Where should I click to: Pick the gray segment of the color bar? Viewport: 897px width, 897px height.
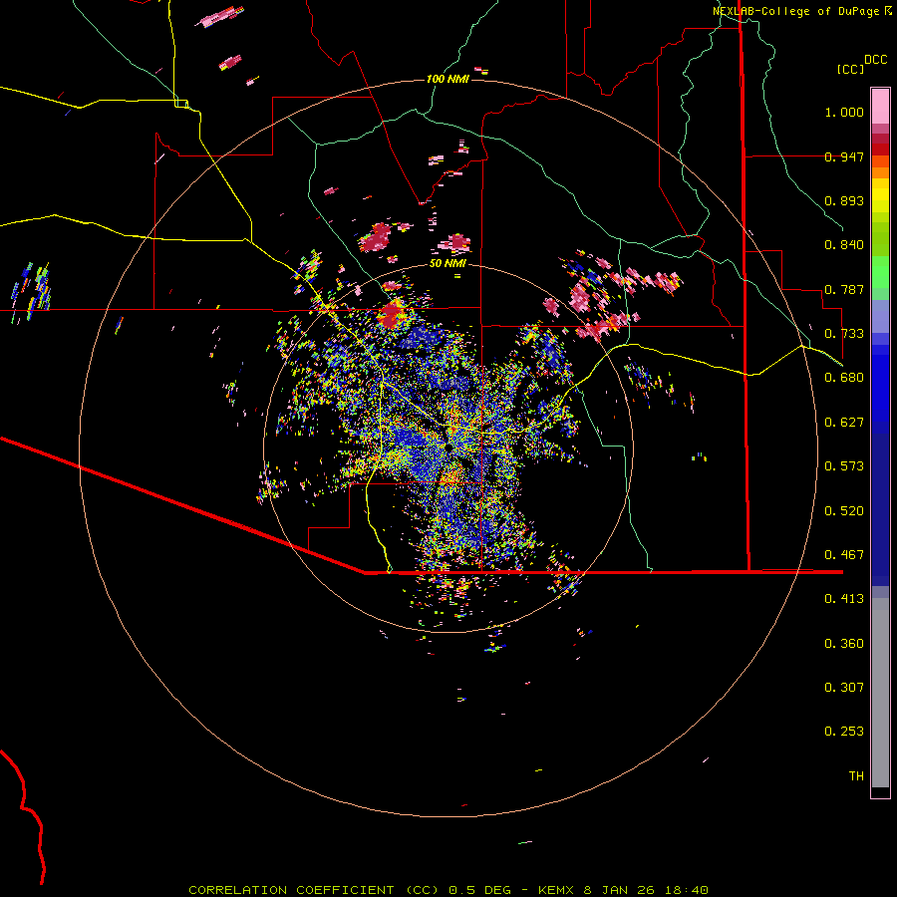[x=880, y=693]
